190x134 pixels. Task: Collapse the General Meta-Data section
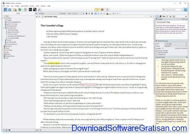(156, 40)
